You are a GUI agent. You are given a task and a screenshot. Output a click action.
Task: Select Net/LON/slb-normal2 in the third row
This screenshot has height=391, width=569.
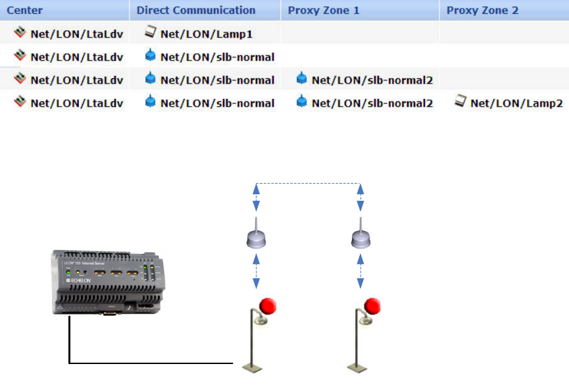[x=372, y=80]
